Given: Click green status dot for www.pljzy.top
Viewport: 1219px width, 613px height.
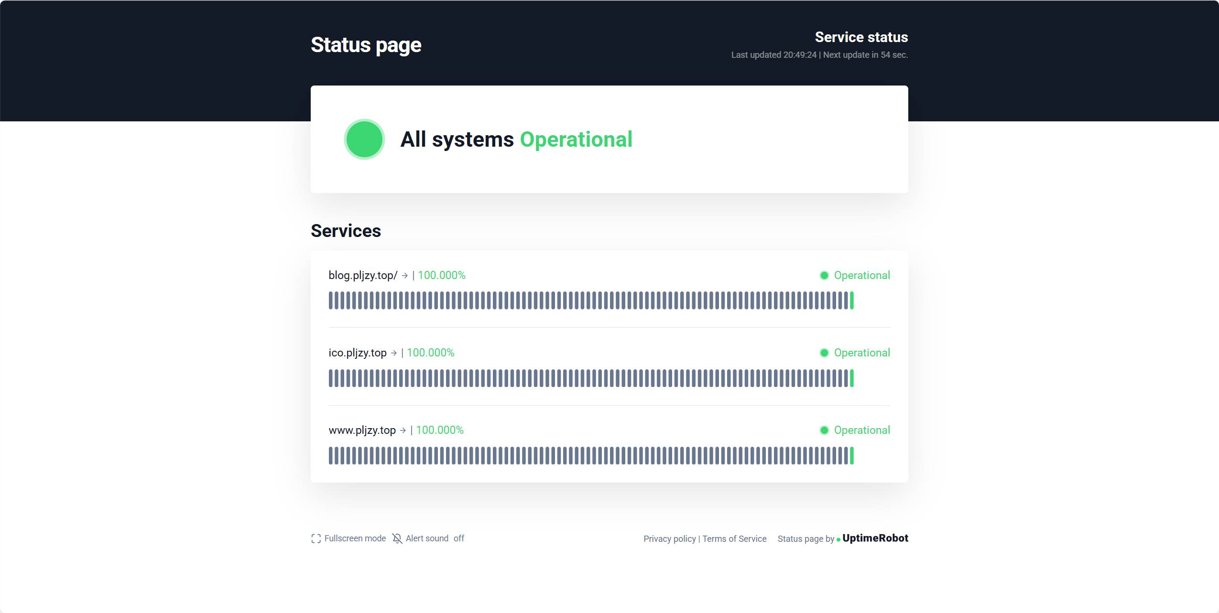Looking at the screenshot, I should coord(824,430).
